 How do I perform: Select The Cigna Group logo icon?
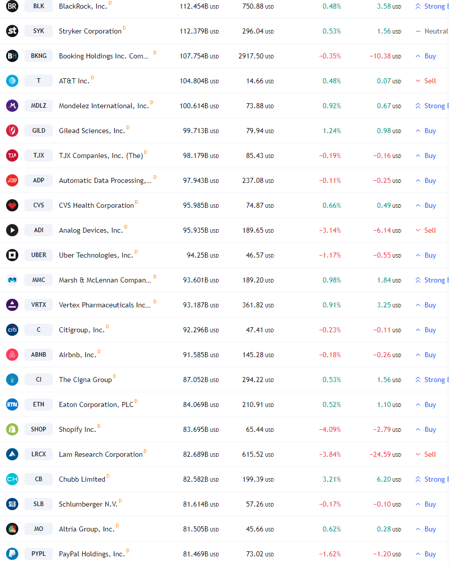12,380
